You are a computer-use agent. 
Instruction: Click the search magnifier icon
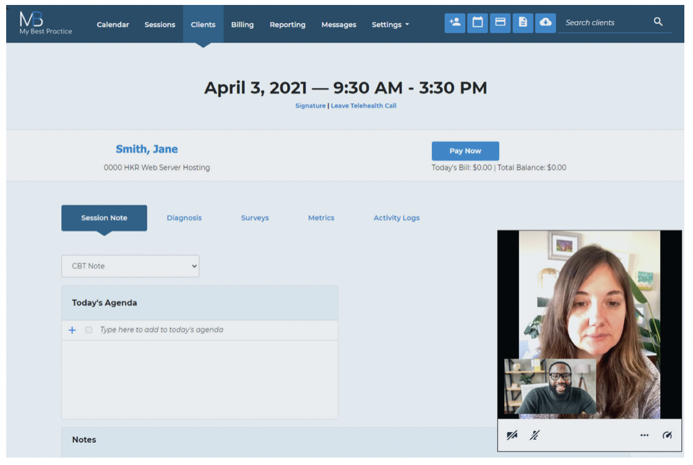(658, 22)
